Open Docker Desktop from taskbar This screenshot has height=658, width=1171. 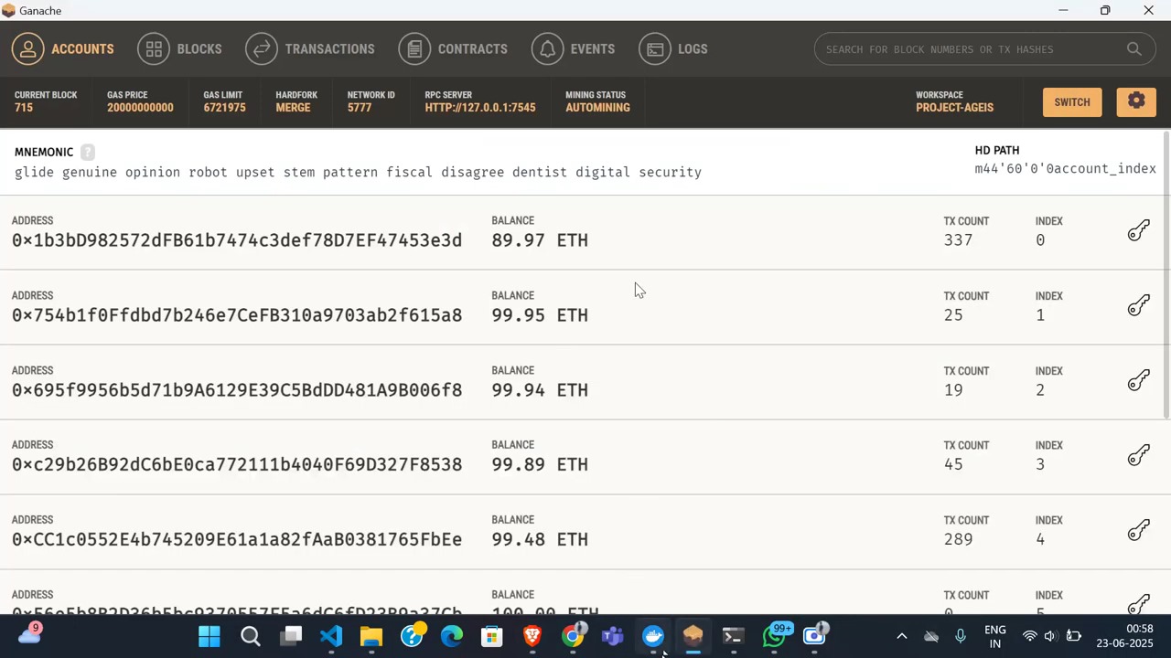click(653, 636)
